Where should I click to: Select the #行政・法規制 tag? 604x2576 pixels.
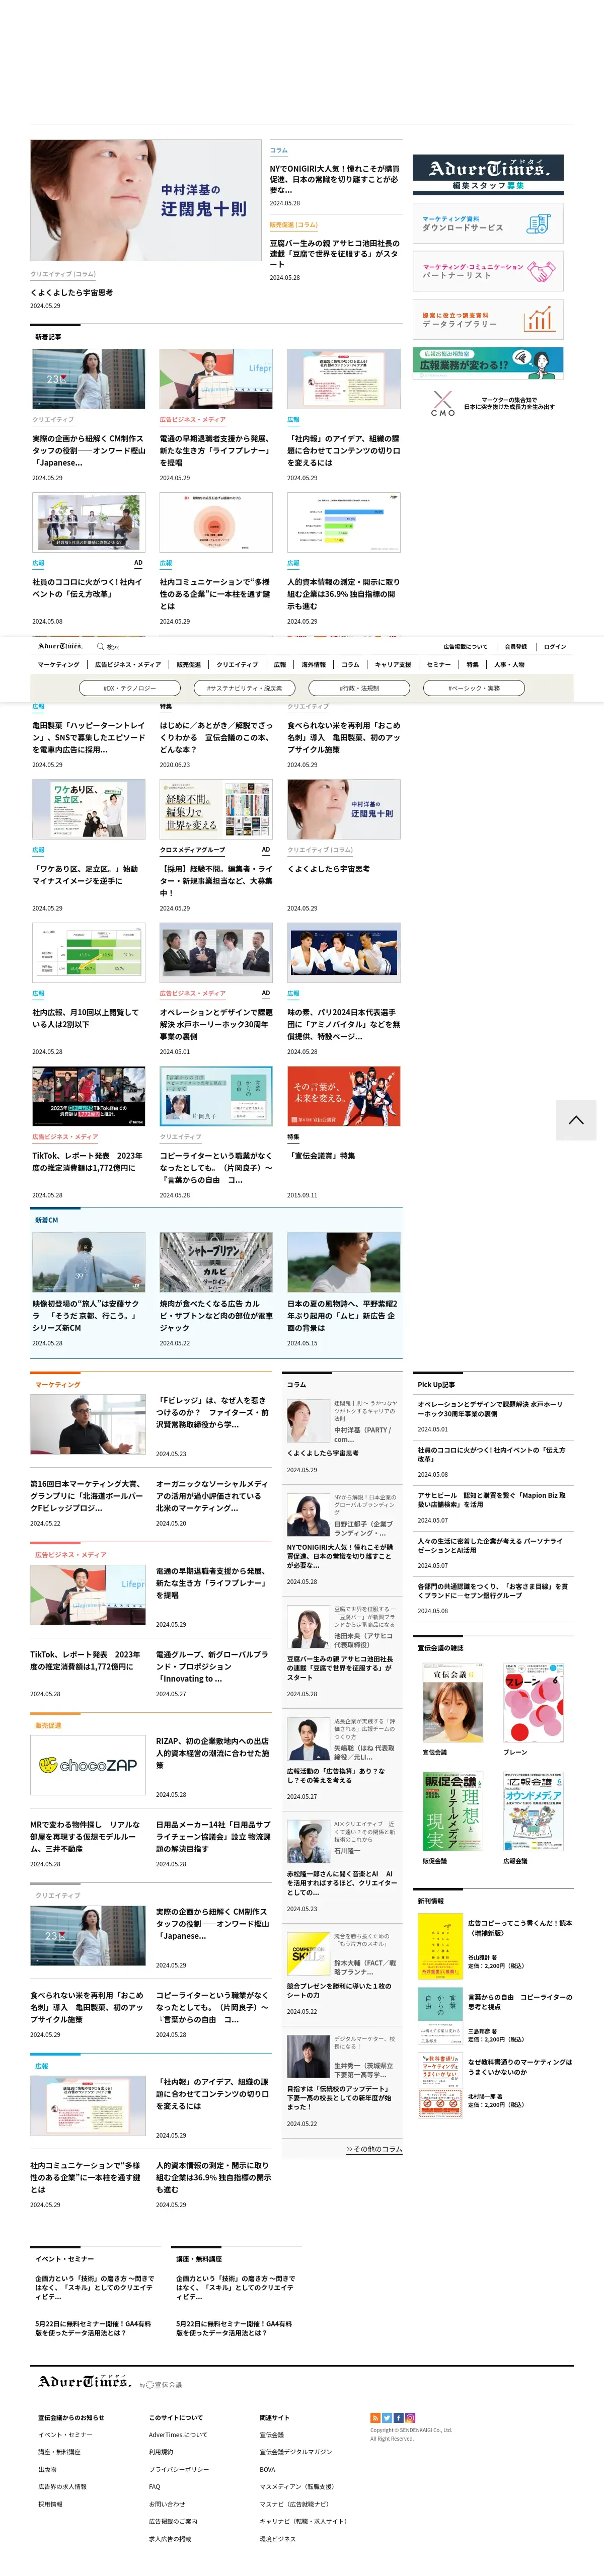359,688
